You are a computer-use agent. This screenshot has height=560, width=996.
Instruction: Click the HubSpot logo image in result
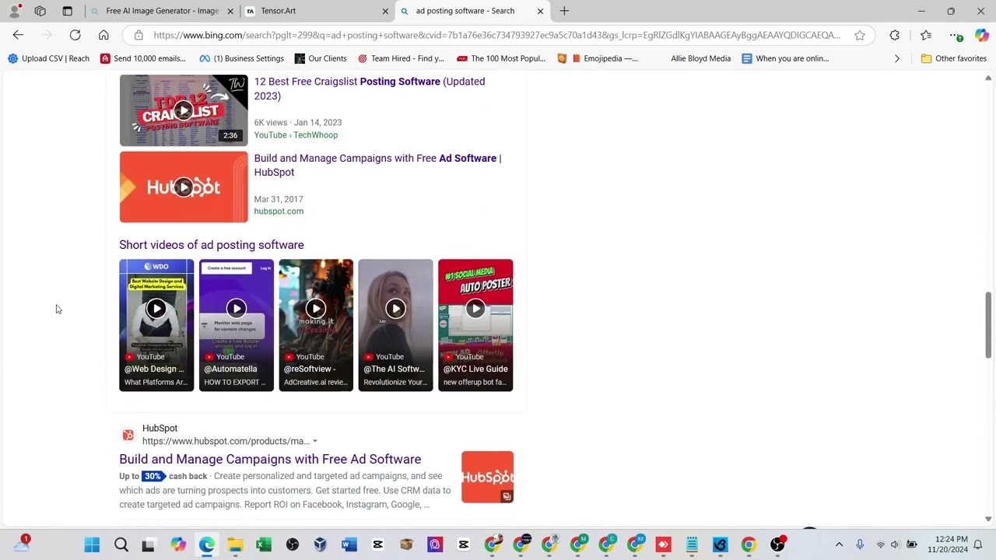click(487, 477)
